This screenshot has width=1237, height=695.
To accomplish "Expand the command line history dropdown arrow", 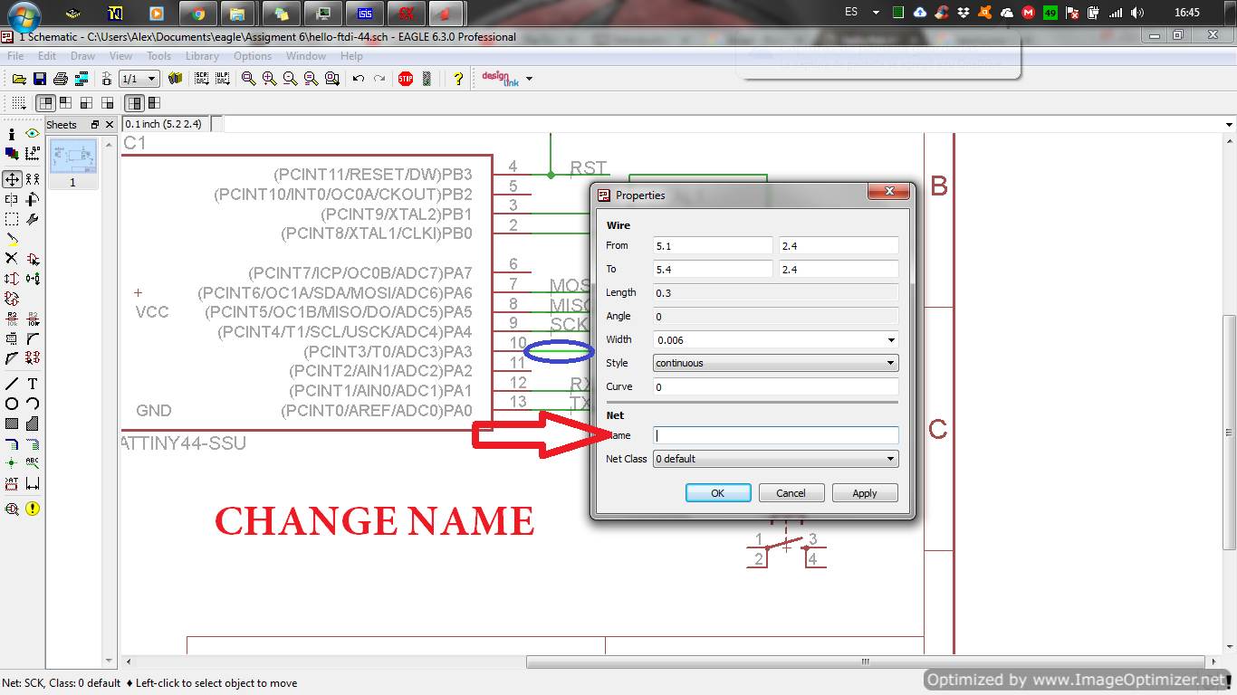I will [x=1229, y=124].
